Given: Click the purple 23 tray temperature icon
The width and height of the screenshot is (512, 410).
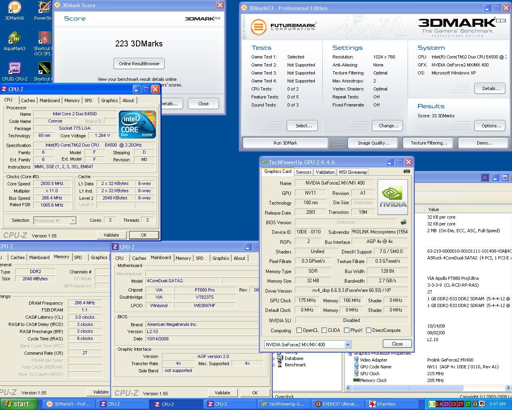Looking at the screenshot, I should click(446, 404).
